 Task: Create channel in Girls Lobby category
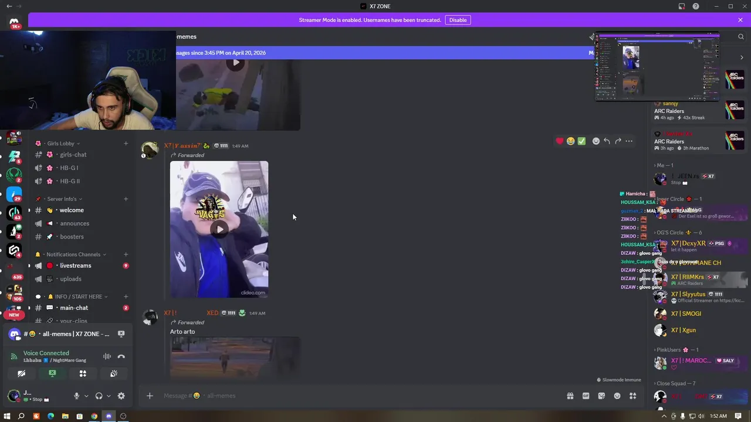pyautogui.click(x=126, y=144)
